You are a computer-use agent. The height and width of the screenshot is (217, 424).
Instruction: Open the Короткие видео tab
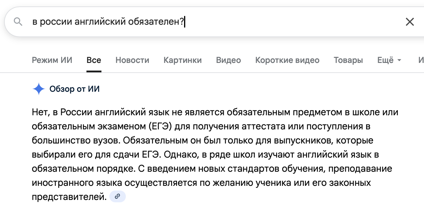click(x=287, y=60)
